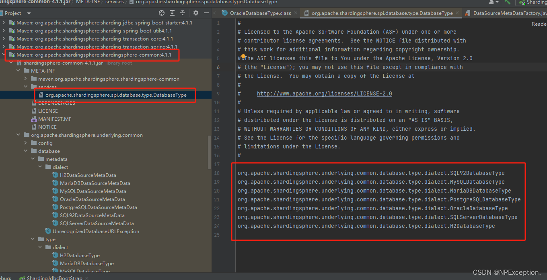Select the services folder in tree

click(x=47, y=87)
